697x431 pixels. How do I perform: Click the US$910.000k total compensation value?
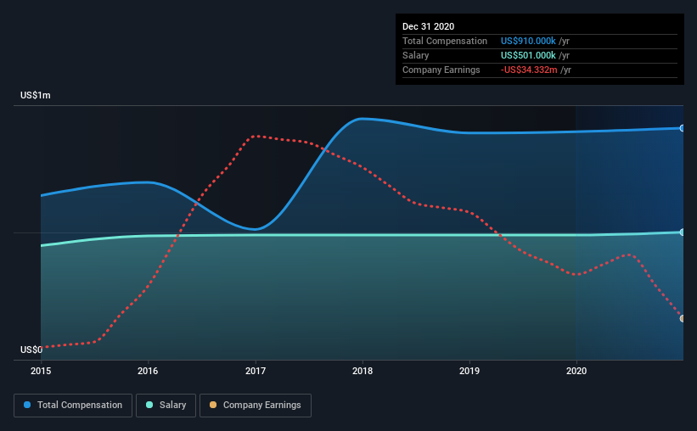pyautogui.click(x=528, y=41)
